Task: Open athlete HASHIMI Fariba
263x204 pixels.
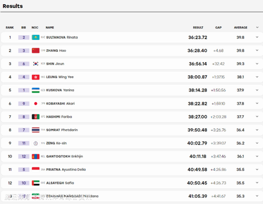Action: click(59, 117)
